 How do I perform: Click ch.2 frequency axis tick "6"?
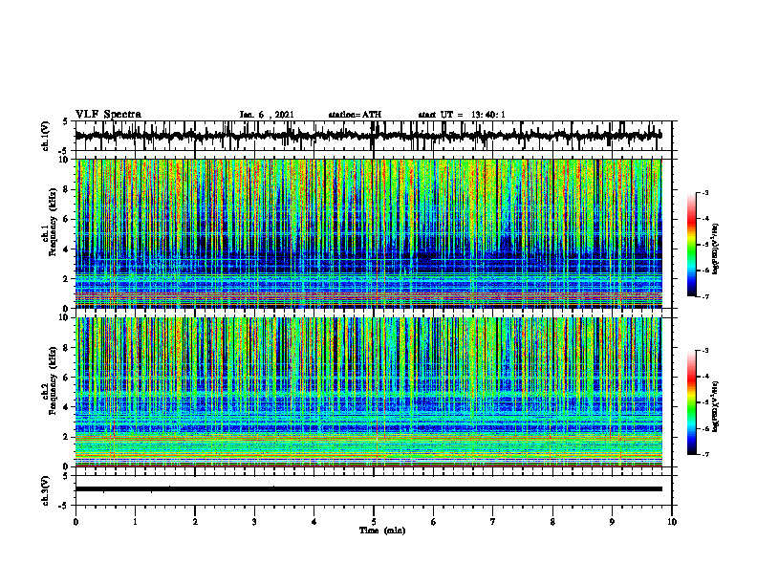[x=66, y=378]
